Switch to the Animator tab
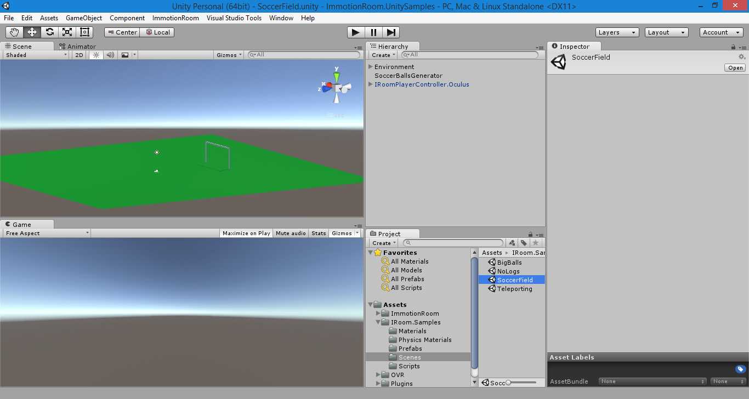 click(77, 47)
